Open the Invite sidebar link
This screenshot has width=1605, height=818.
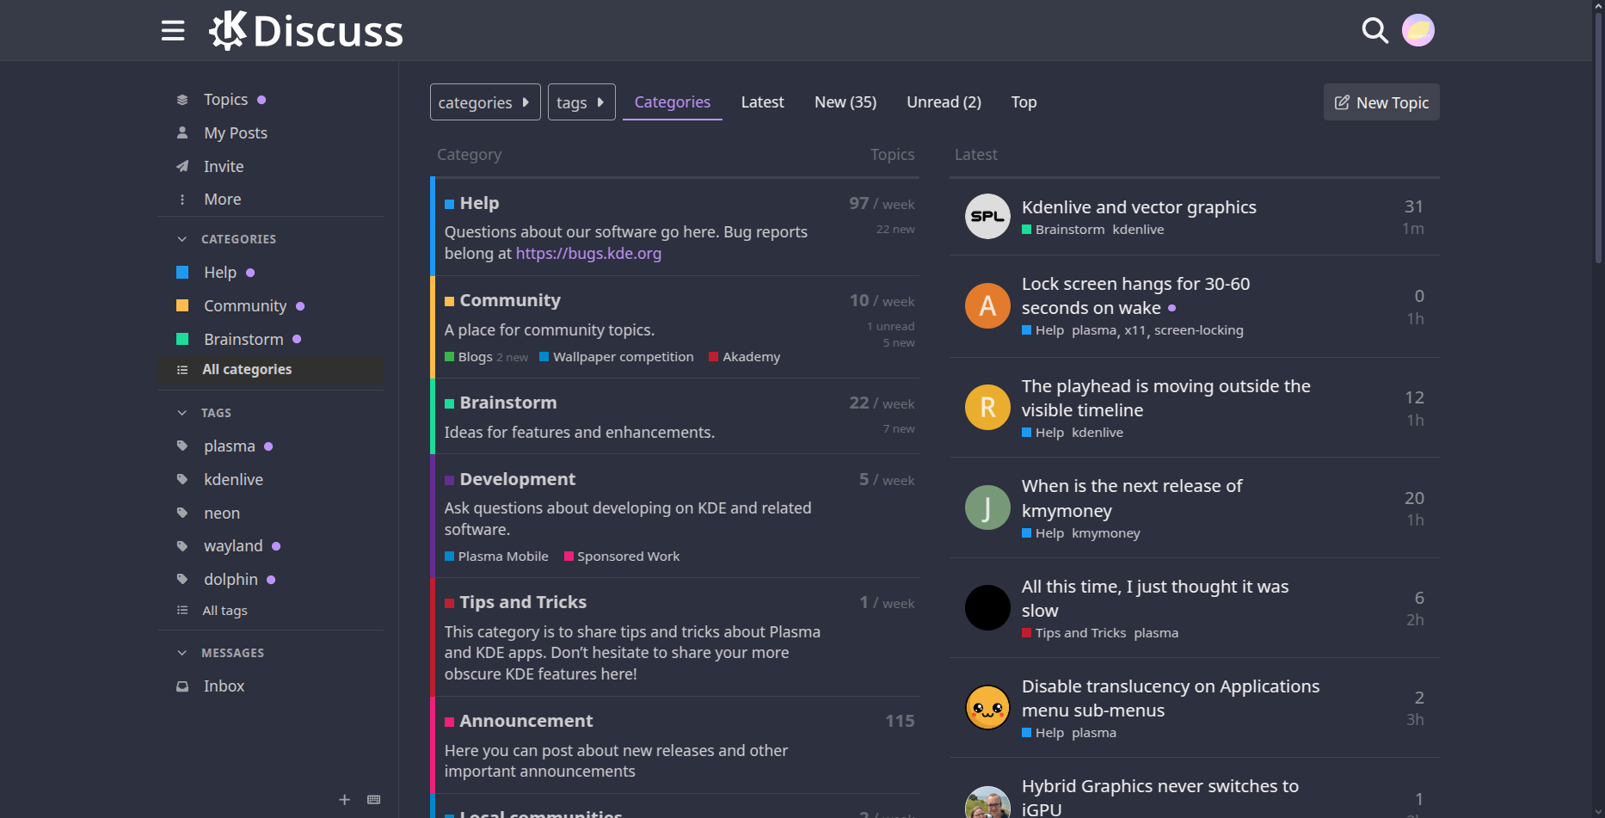224,167
